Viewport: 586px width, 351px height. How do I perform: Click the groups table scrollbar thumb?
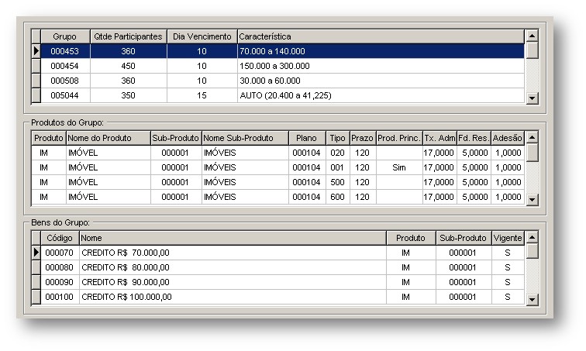pyautogui.click(x=532, y=50)
